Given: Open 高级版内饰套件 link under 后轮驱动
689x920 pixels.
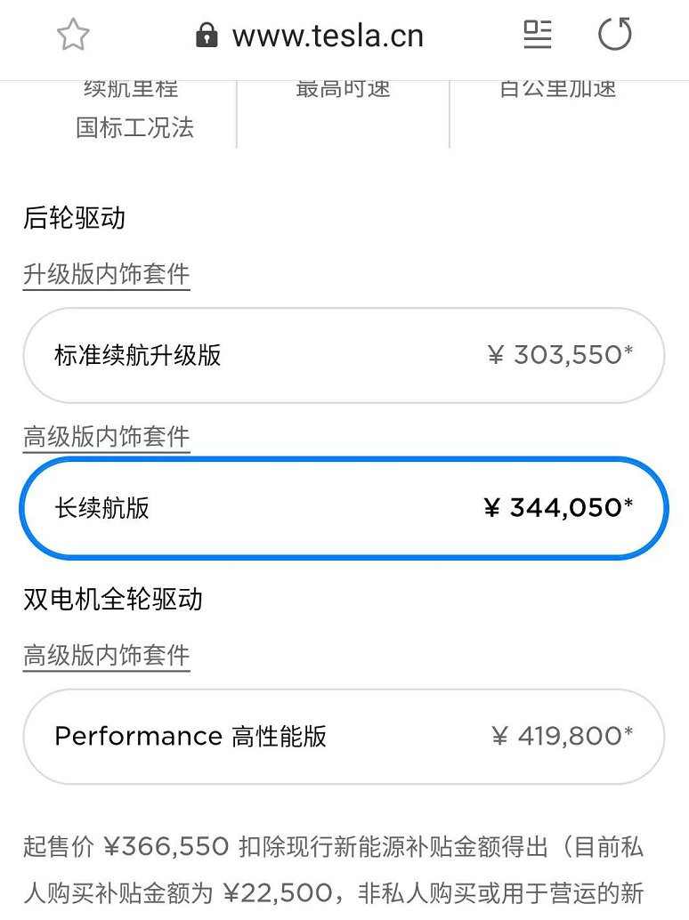Looking at the screenshot, I should coord(106,437).
